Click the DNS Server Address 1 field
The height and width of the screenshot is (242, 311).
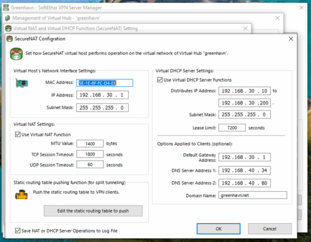click(245, 170)
